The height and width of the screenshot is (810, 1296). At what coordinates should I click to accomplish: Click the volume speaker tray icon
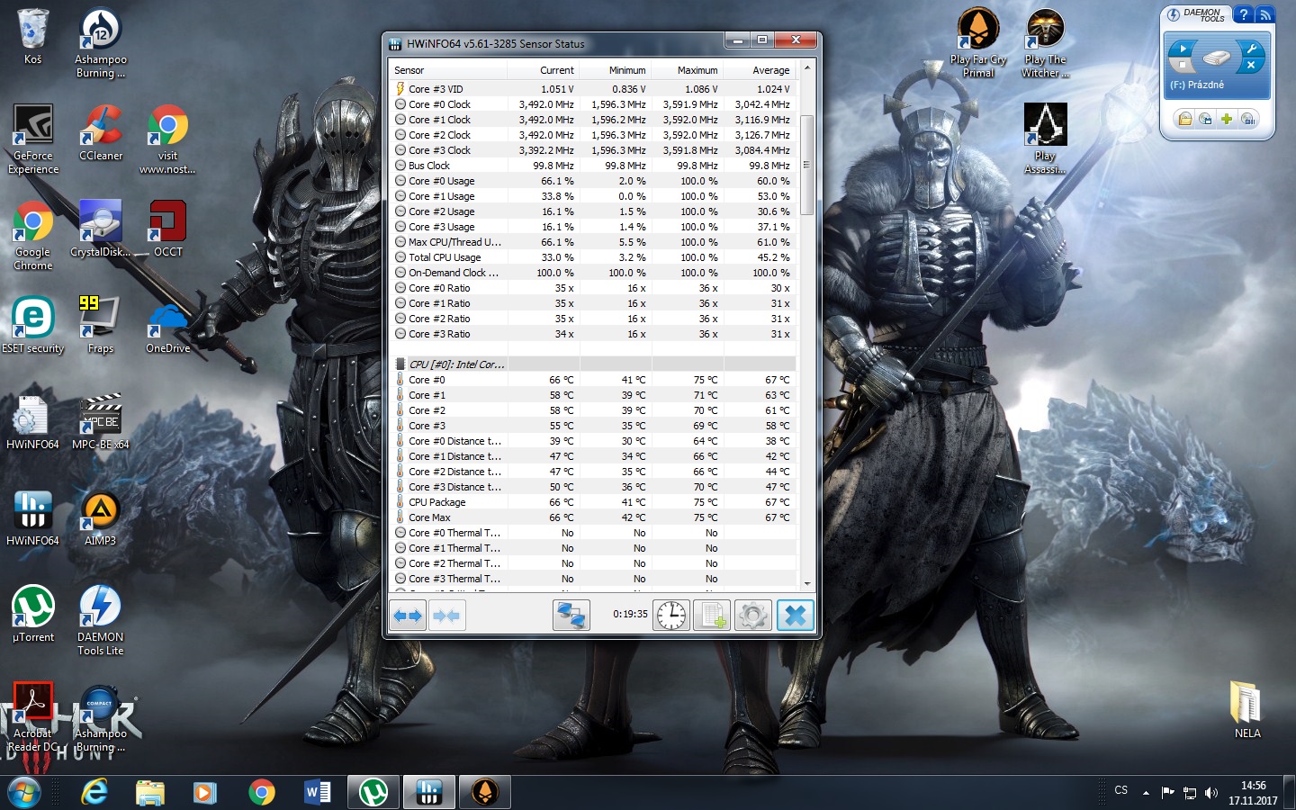(x=1211, y=793)
